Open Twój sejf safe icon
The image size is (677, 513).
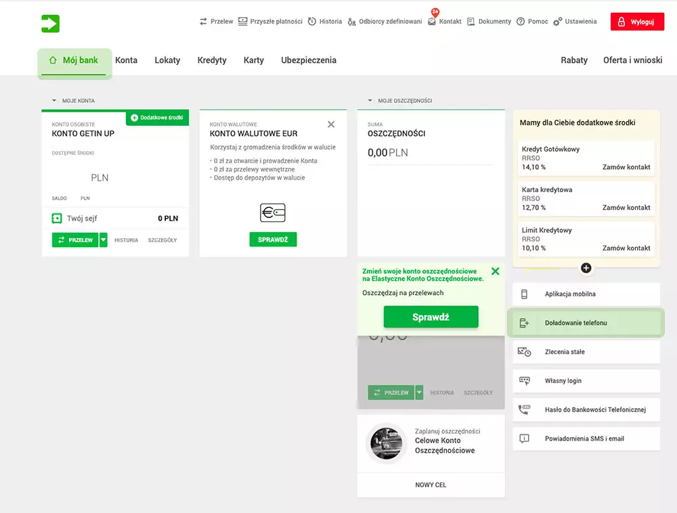point(56,218)
